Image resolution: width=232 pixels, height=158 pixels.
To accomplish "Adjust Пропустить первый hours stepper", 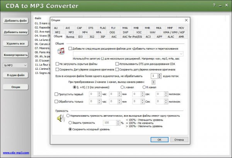I will click(99, 94).
